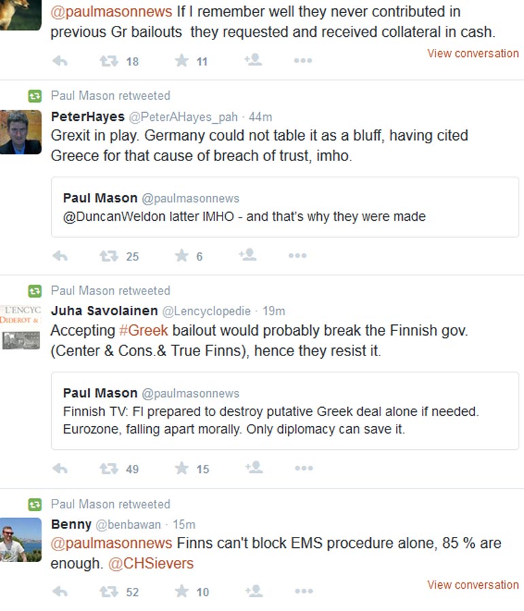Follow the author of Benny's tweet

click(x=253, y=591)
